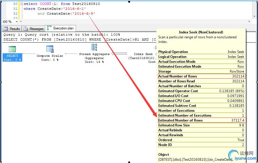This screenshot has height=163, width=258.
Task: Click the Estimated CPU Cost row
Action: tap(201, 101)
